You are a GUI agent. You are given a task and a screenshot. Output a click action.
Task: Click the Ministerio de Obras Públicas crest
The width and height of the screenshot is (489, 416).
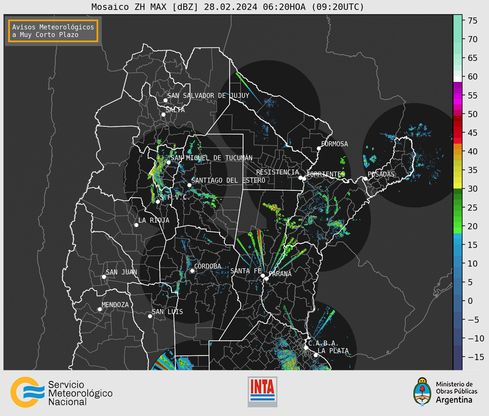[422, 392]
